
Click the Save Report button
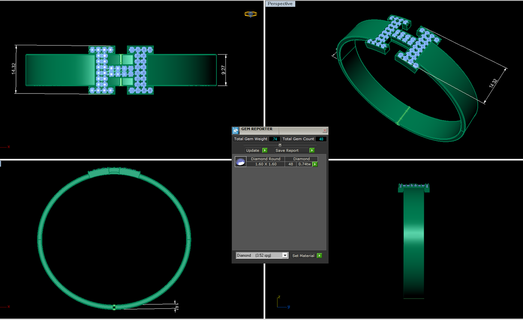[292, 150]
